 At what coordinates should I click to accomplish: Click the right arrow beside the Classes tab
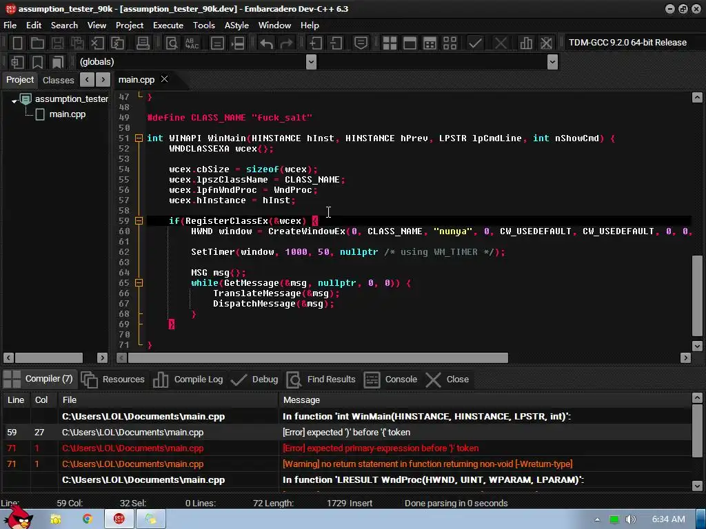103,80
